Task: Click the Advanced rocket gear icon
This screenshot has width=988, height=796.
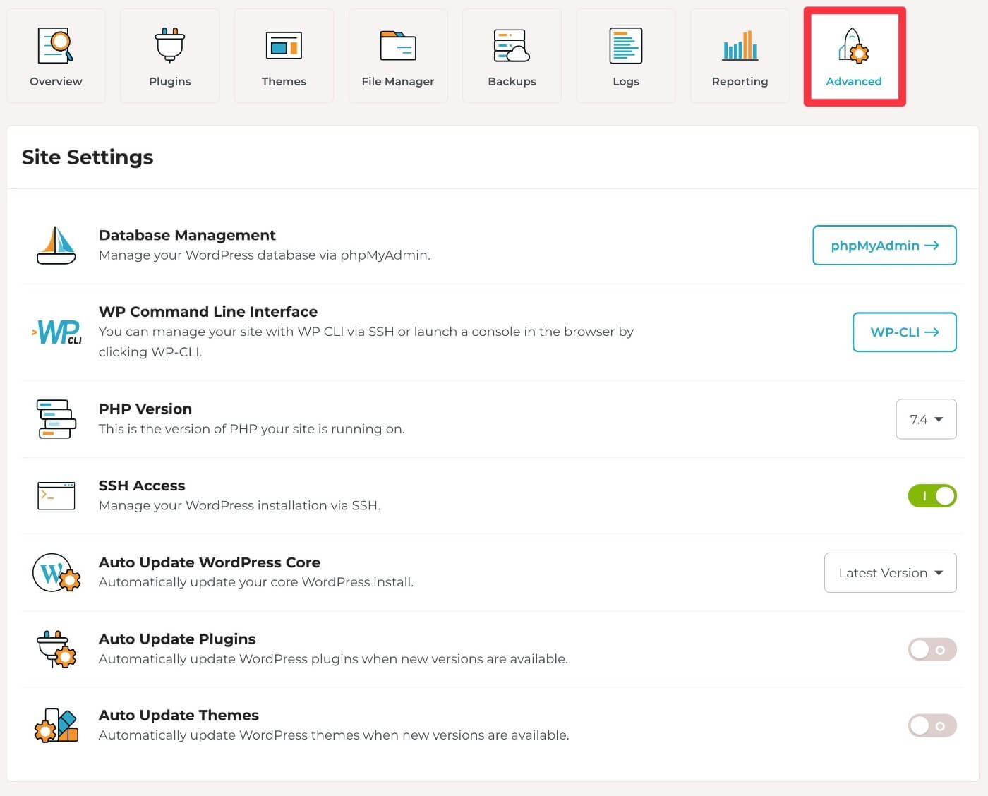Action: tap(854, 45)
